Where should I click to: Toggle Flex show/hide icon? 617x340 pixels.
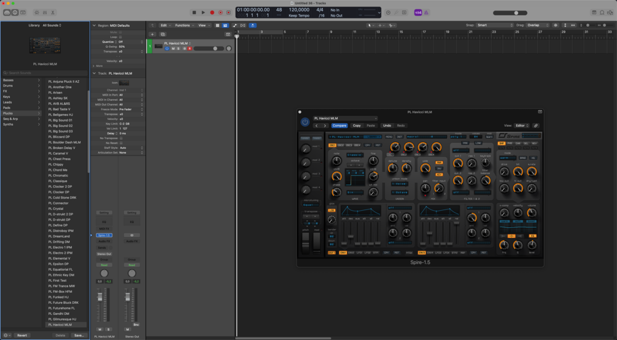(243, 25)
